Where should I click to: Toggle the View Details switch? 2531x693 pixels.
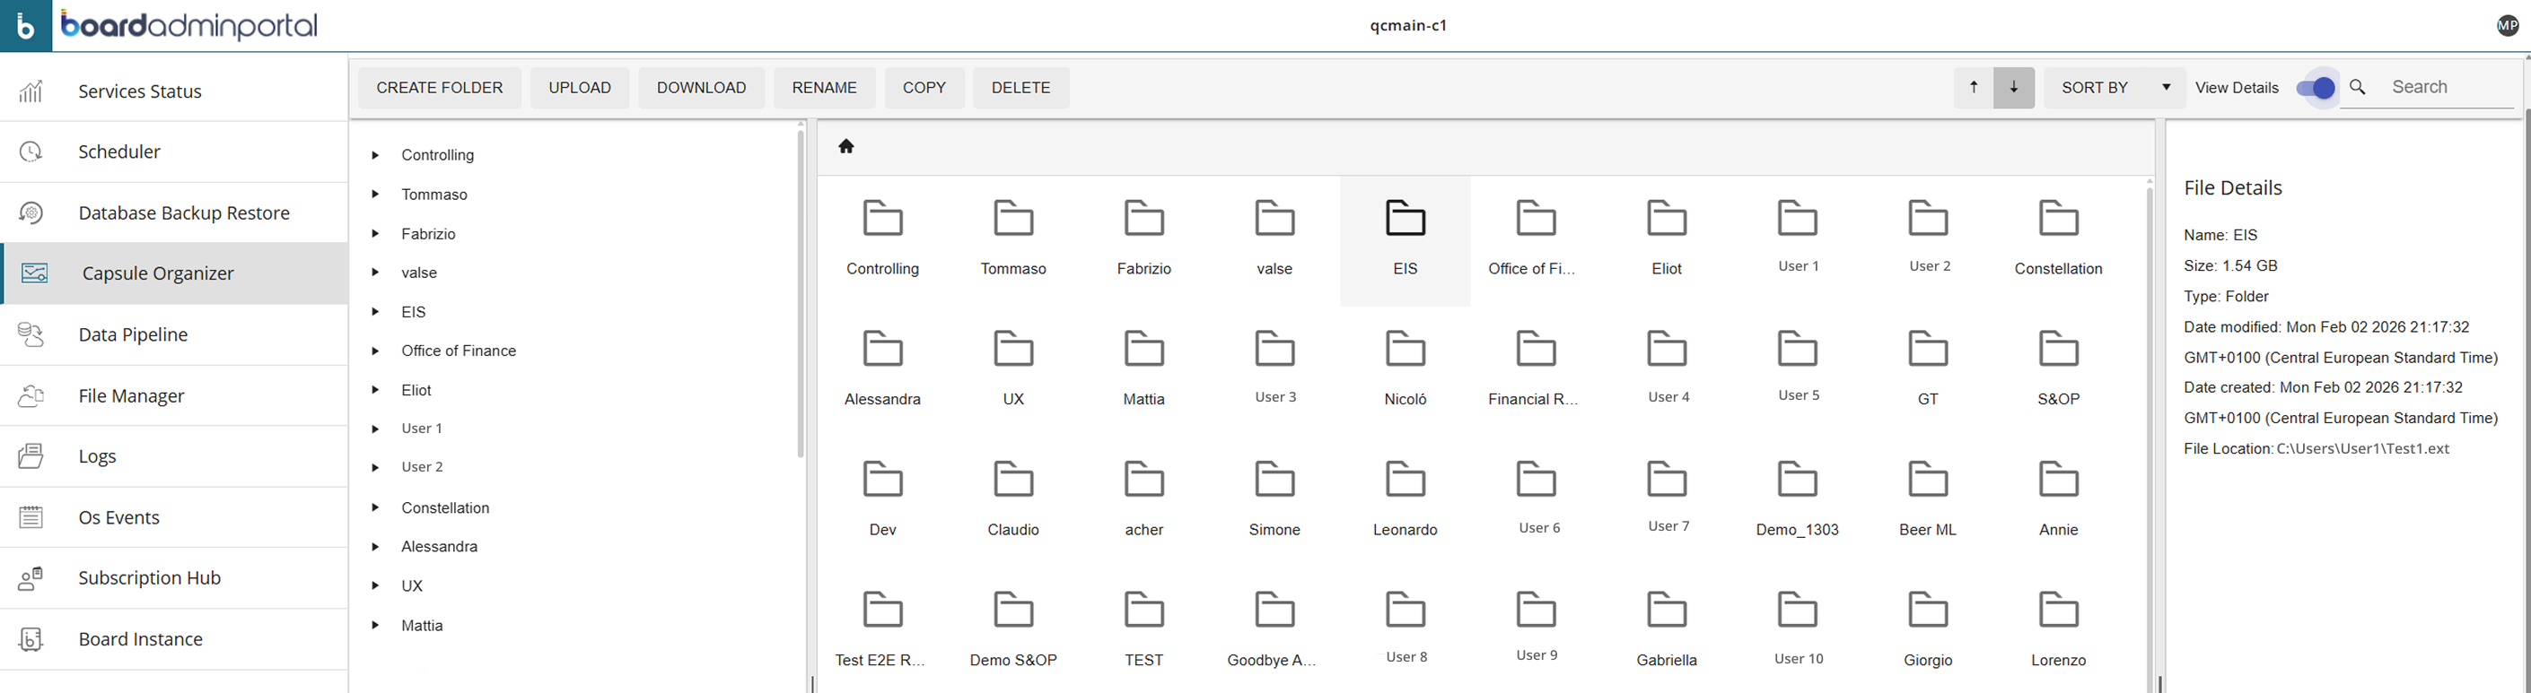click(x=2316, y=89)
